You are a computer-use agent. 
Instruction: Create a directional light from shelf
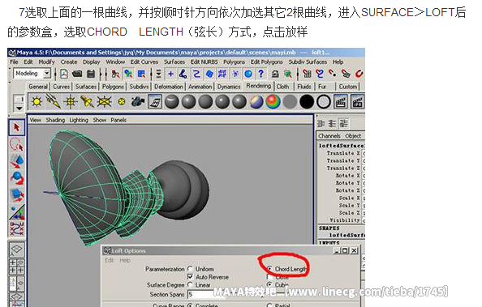[x=53, y=102]
